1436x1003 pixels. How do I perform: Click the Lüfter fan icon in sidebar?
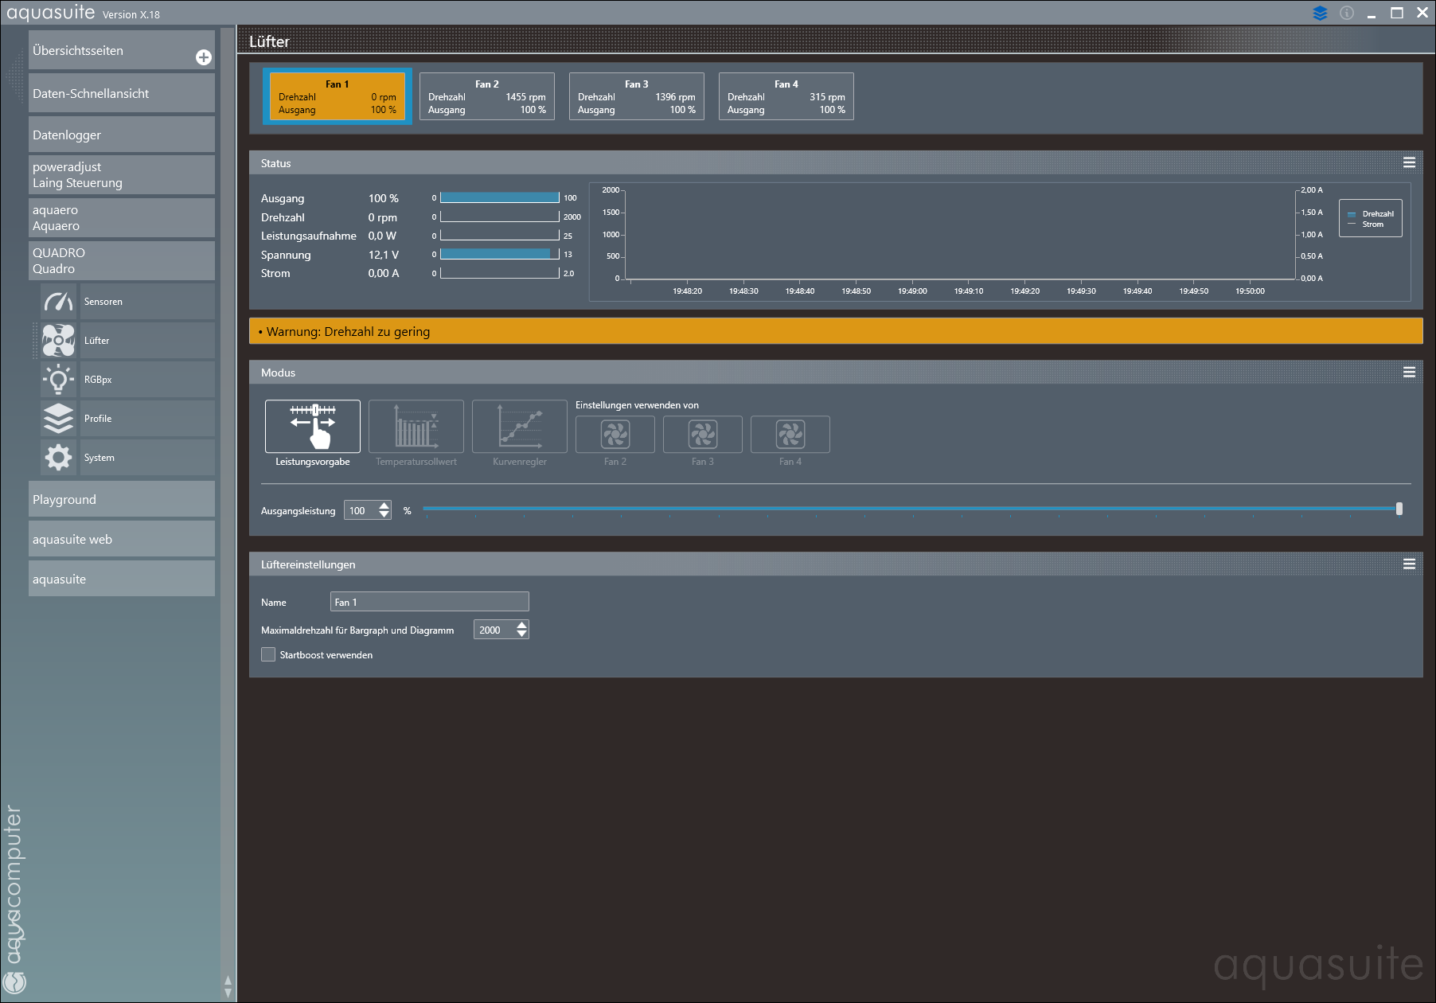coord(59,341)
